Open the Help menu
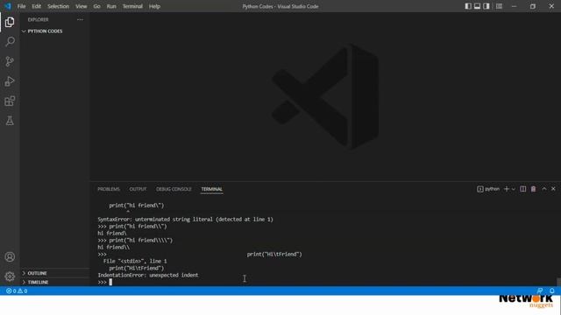The width and height of the screenshot is (561, 315). (x=154, y=6)
